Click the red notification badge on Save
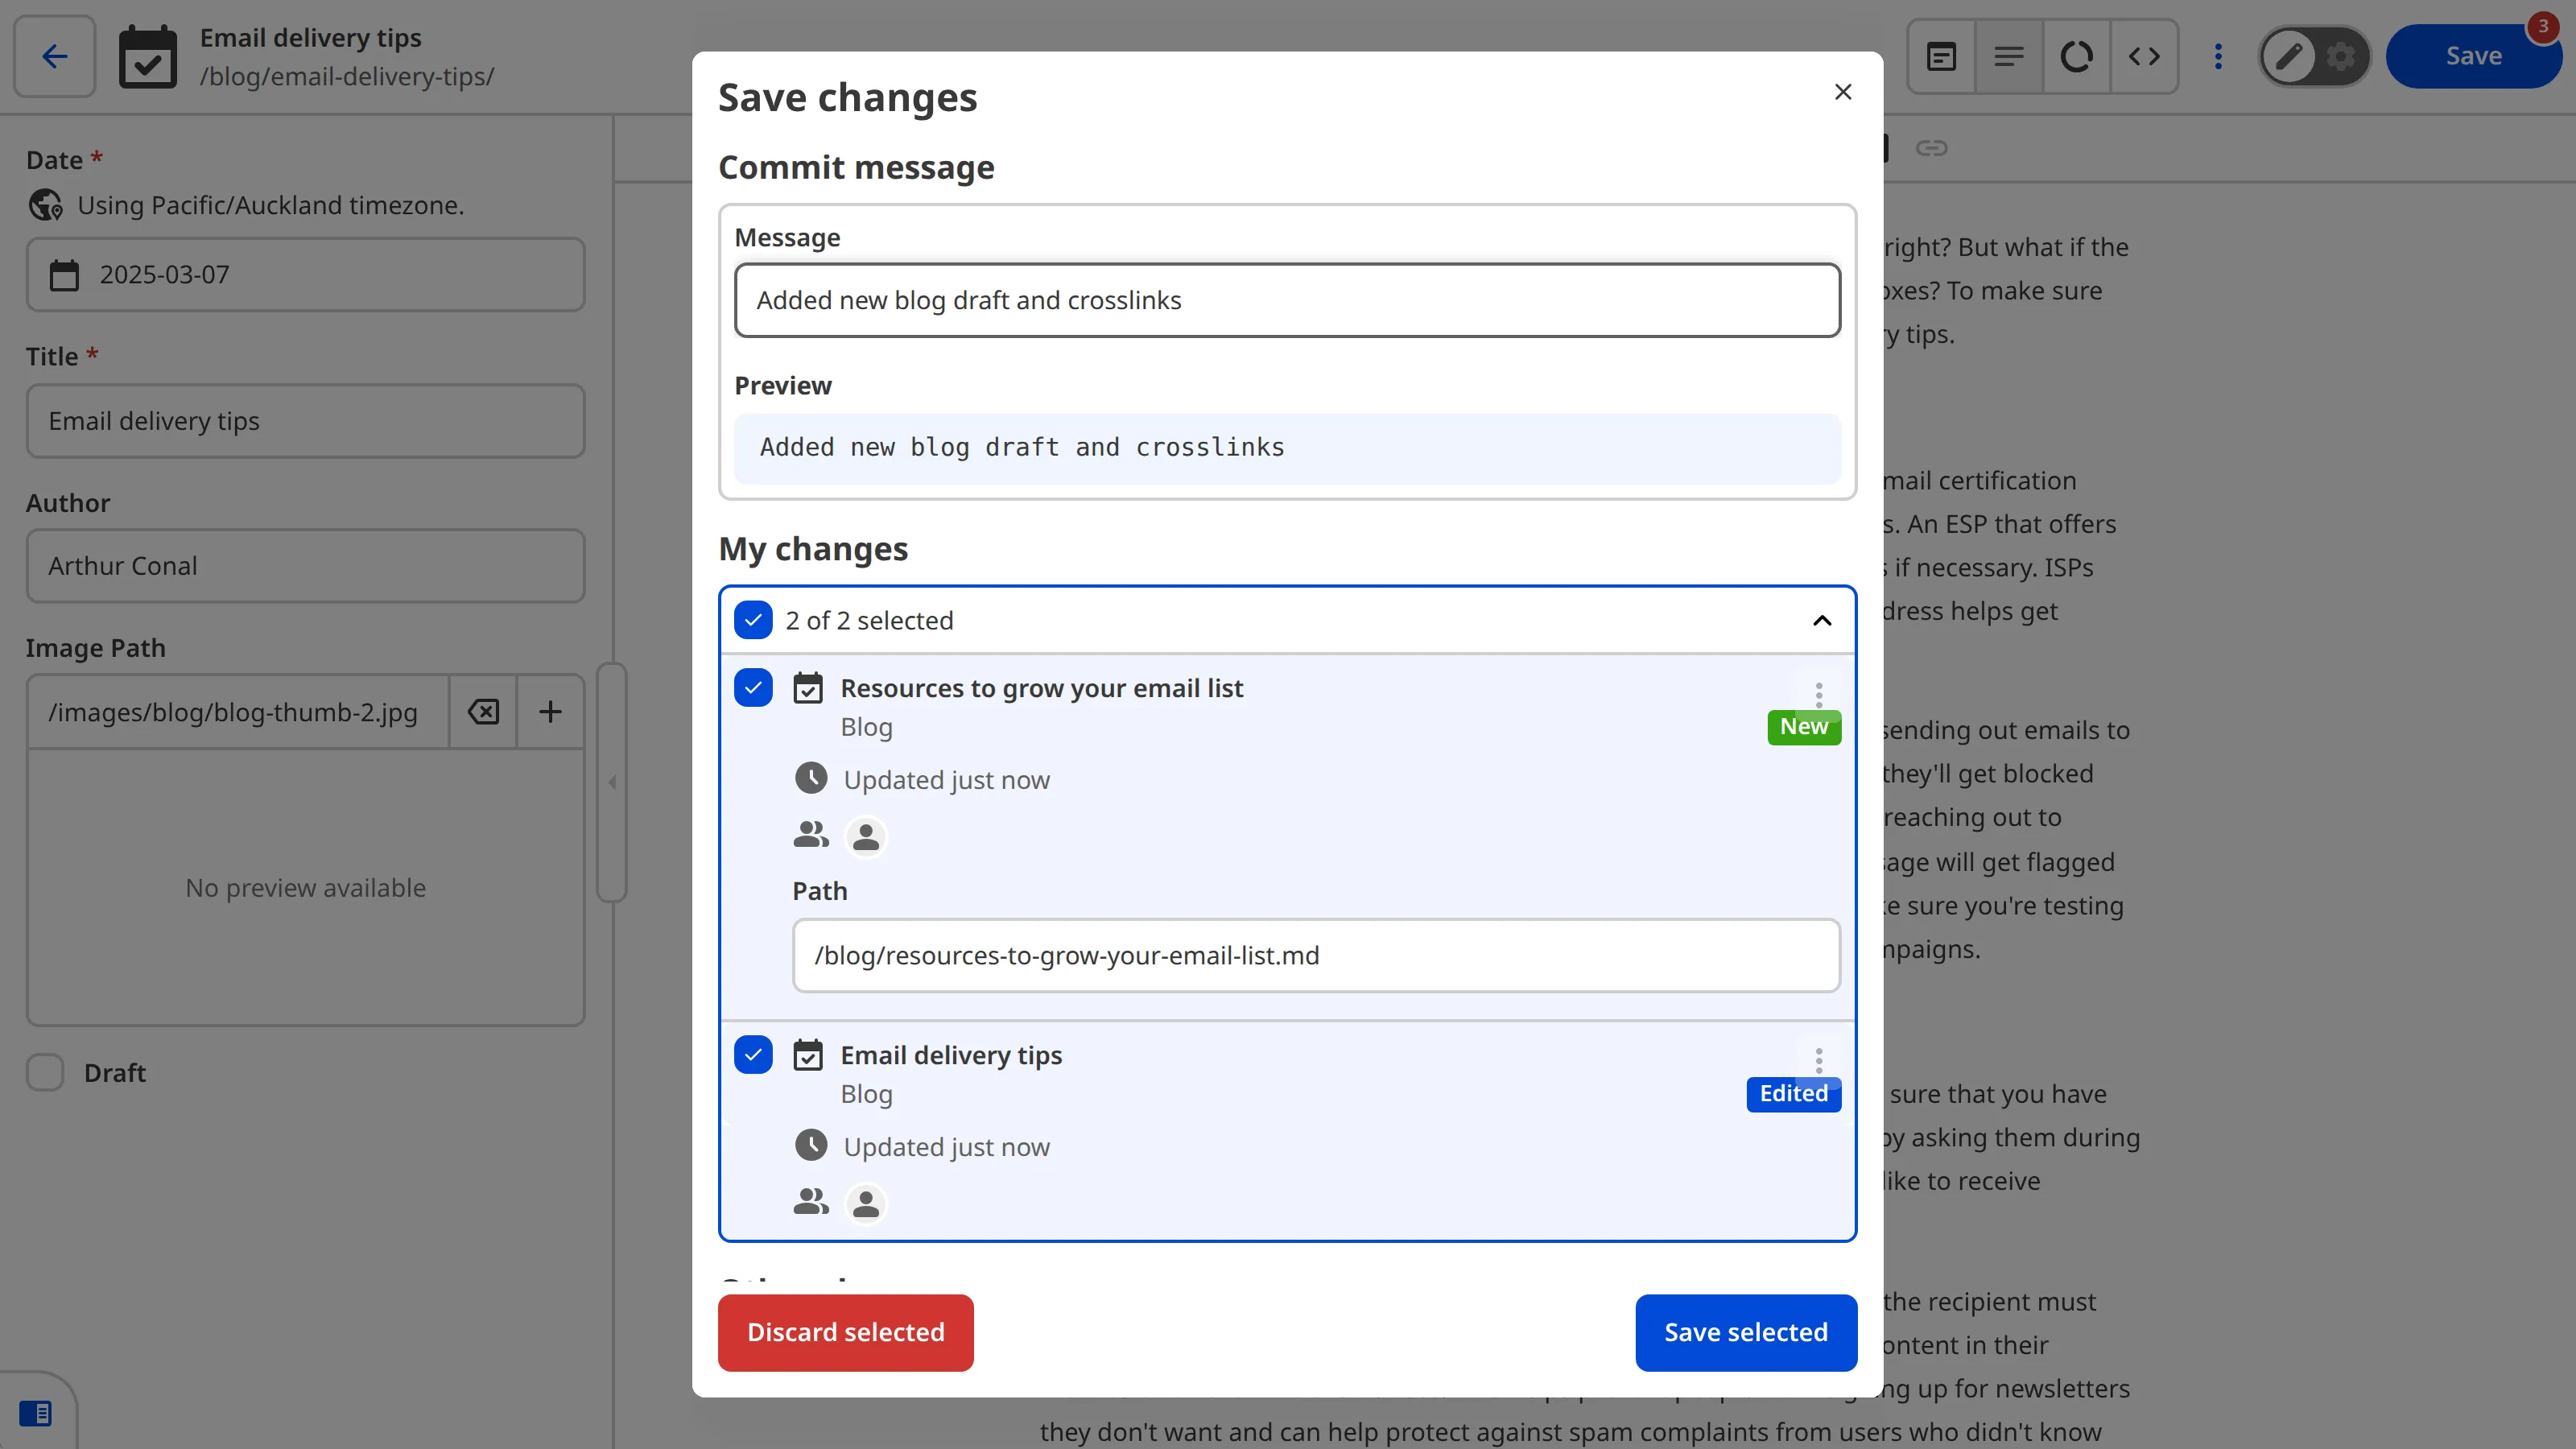 pyautogui.click(x=2543, y=26)
